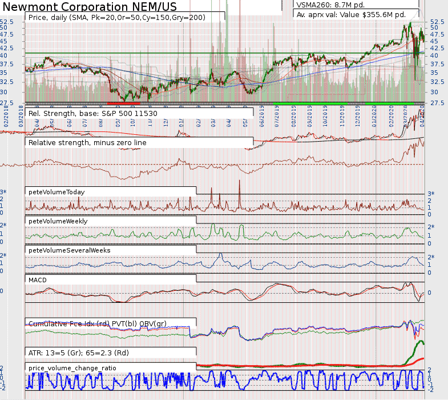448x400 pixels.
Task: Click the peteVolumeWeekly panel label
Action: (58, 221)
